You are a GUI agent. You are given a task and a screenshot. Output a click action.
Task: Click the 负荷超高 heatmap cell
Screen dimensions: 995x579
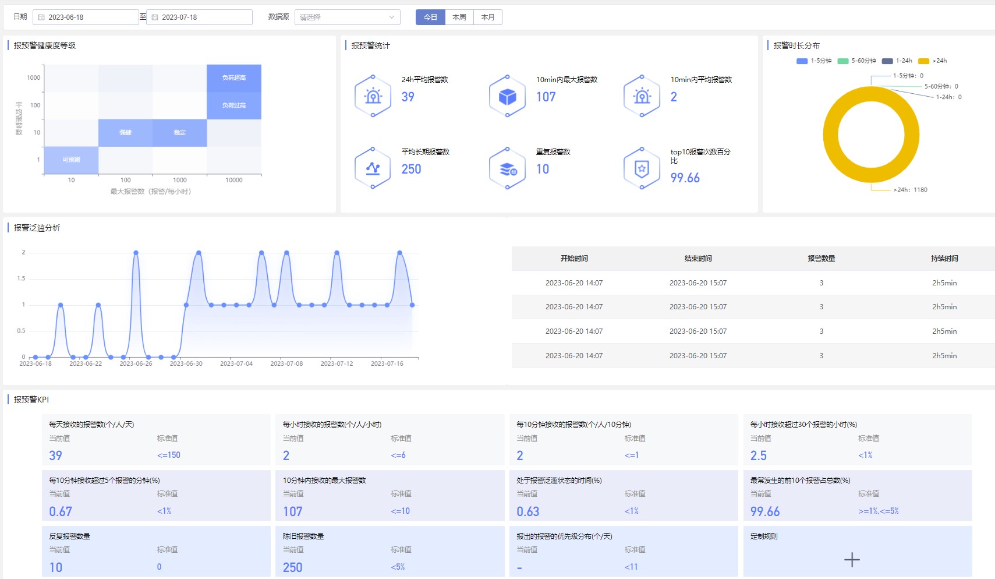tap(234, 77)
